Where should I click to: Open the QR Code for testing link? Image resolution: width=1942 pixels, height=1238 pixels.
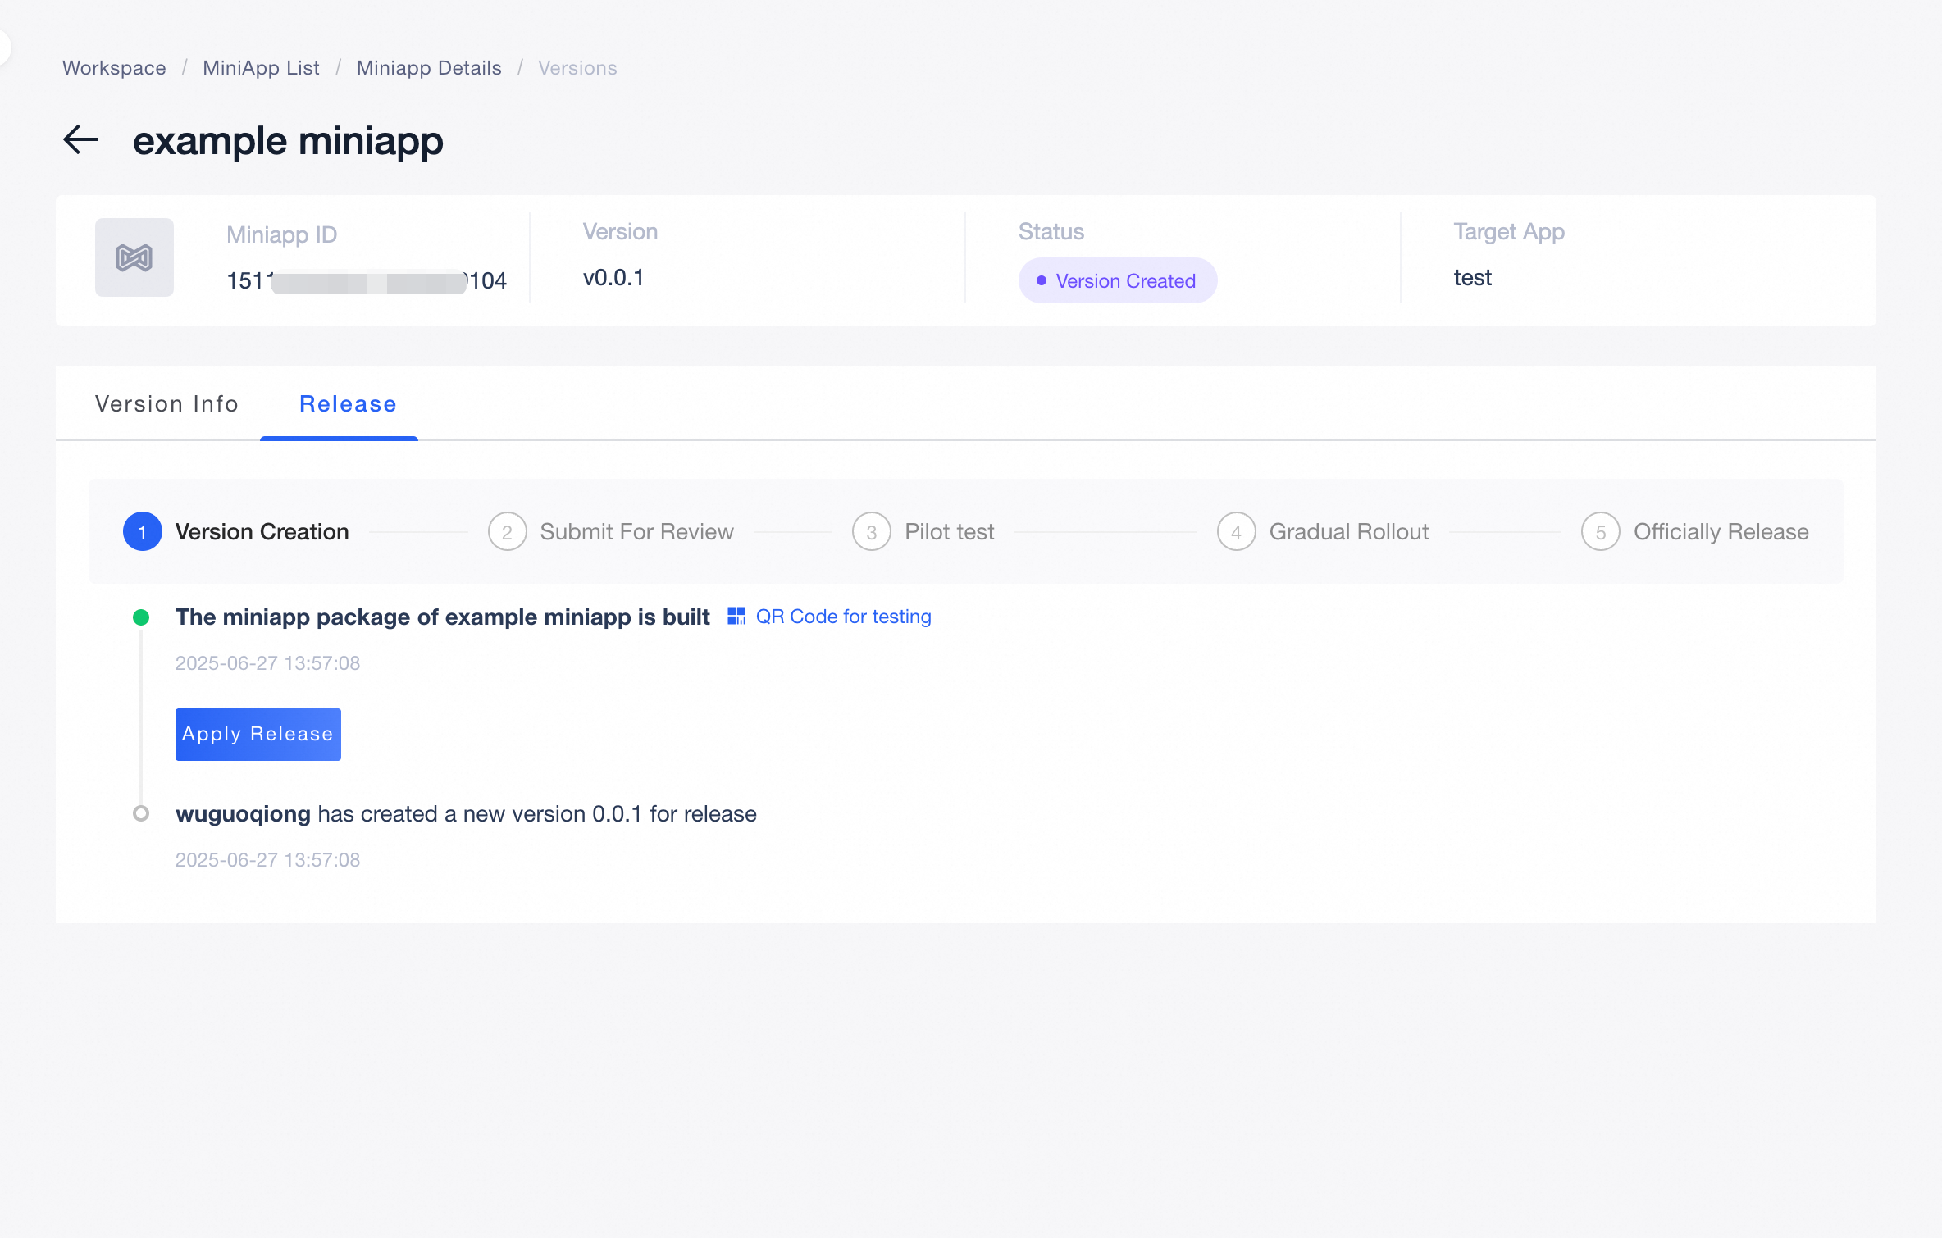843,617
